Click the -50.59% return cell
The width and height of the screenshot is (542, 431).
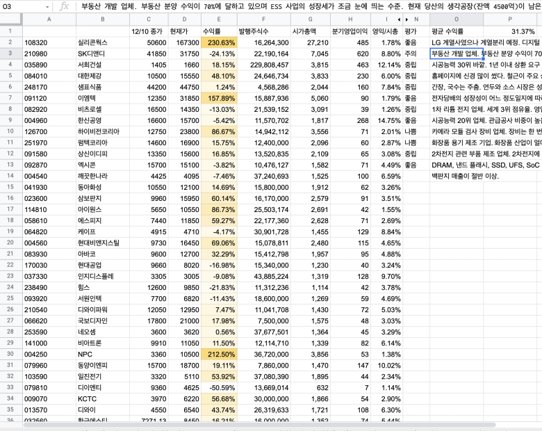click(x=219, y=387)
